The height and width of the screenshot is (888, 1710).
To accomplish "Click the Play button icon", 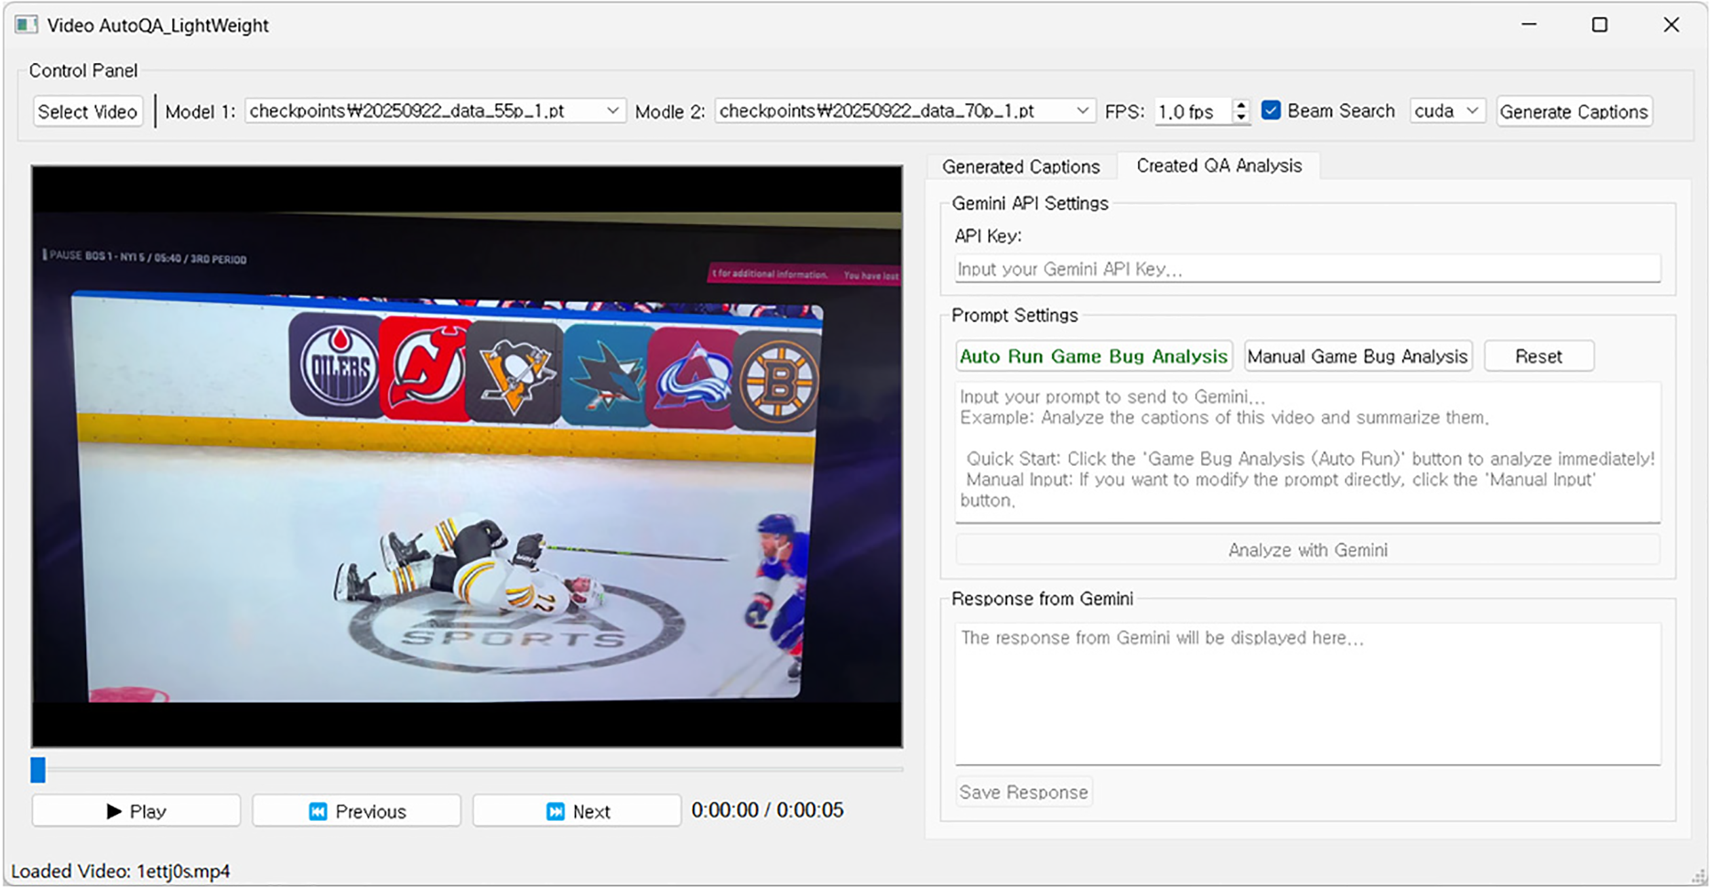I will (x=114, y=811).
